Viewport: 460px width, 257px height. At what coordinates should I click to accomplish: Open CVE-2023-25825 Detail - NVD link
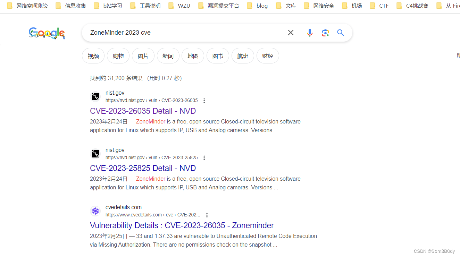point(143,168)
